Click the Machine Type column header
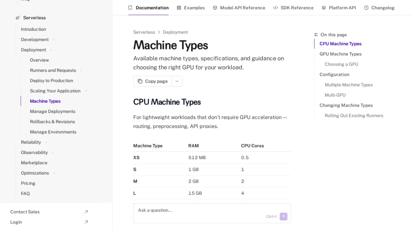 (148, 146)
